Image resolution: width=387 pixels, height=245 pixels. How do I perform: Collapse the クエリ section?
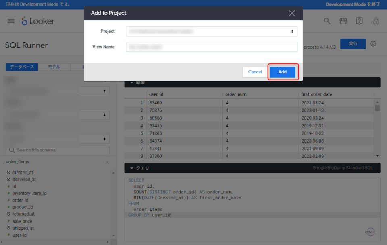[132, 168]
